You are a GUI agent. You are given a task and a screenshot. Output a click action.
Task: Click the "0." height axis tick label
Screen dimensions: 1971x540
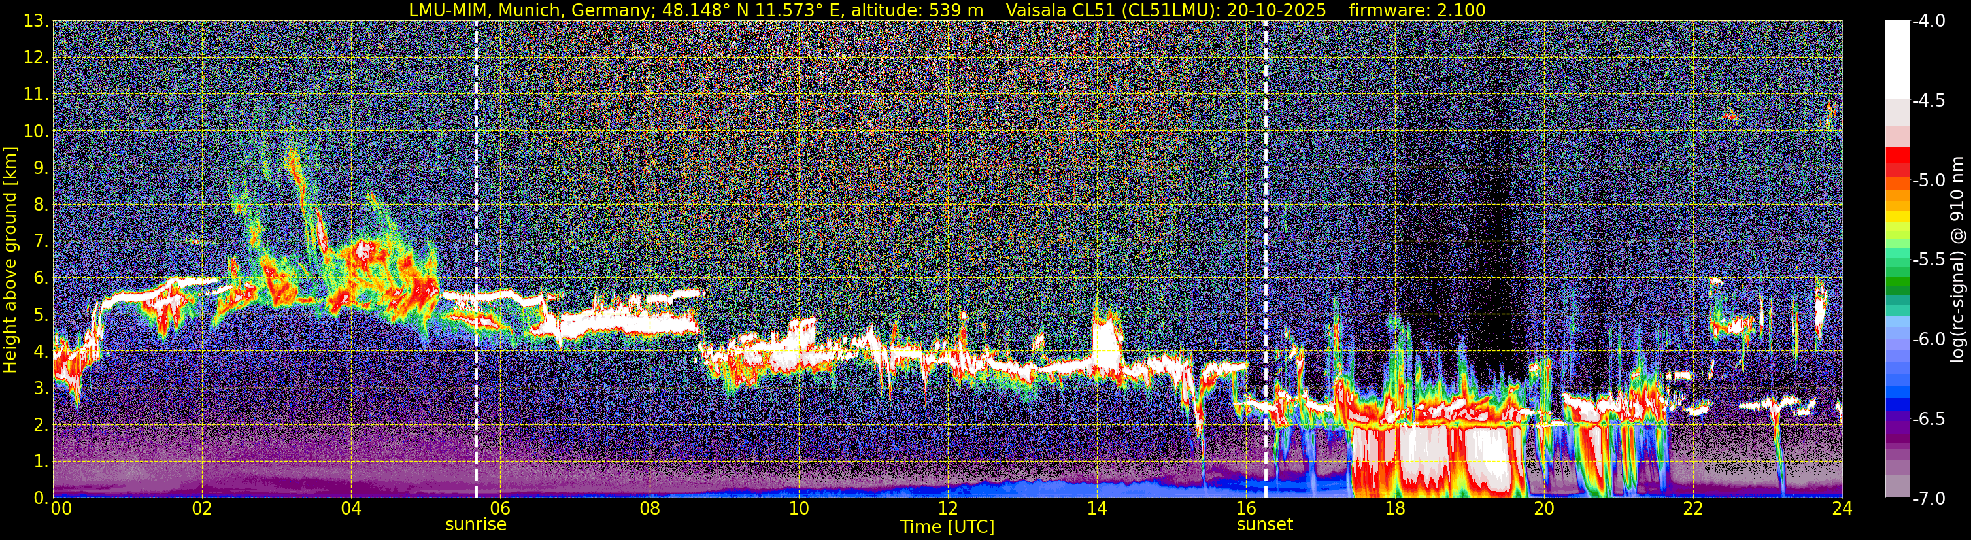point(42,498)
